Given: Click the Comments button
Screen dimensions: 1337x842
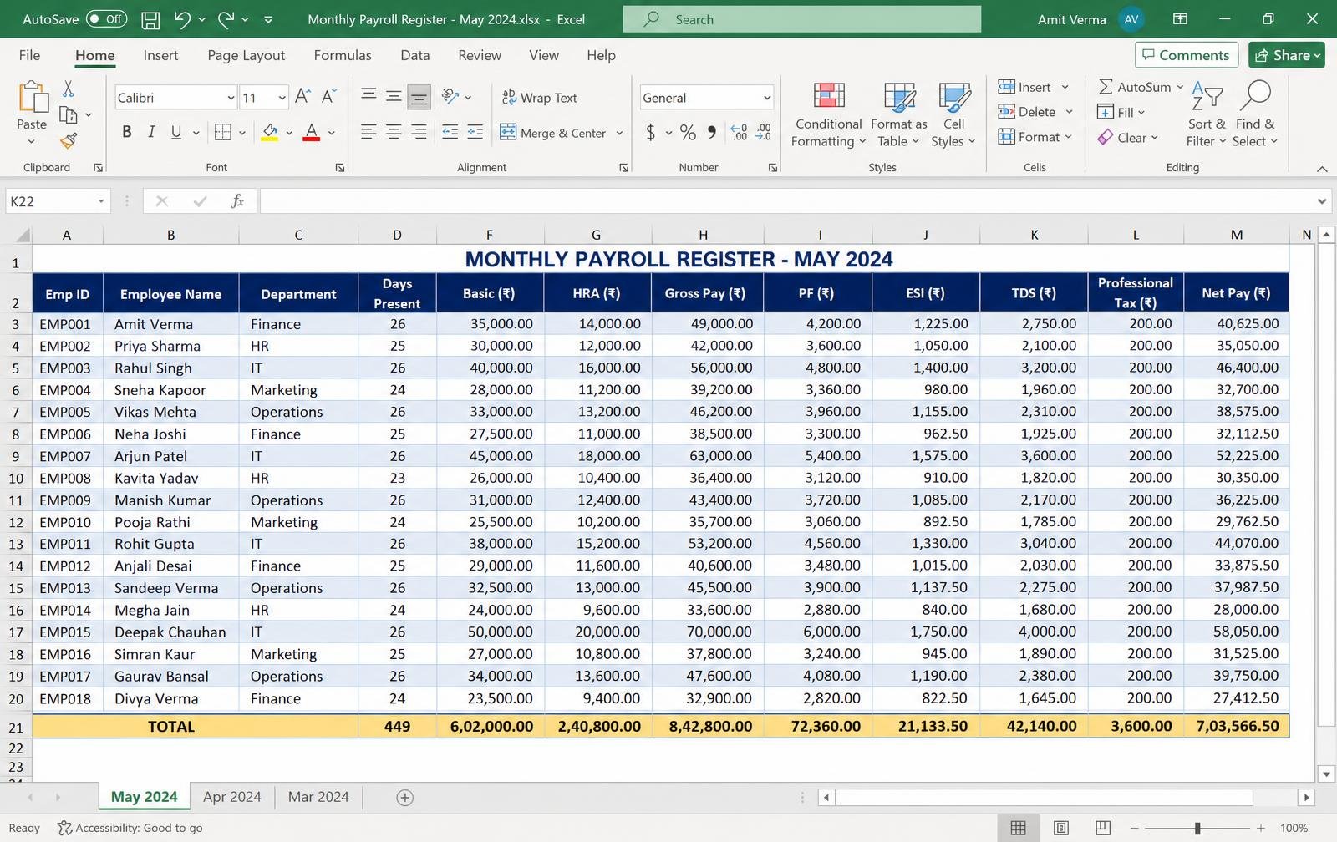Looking at the screenshot, I should coord(1187,55).
